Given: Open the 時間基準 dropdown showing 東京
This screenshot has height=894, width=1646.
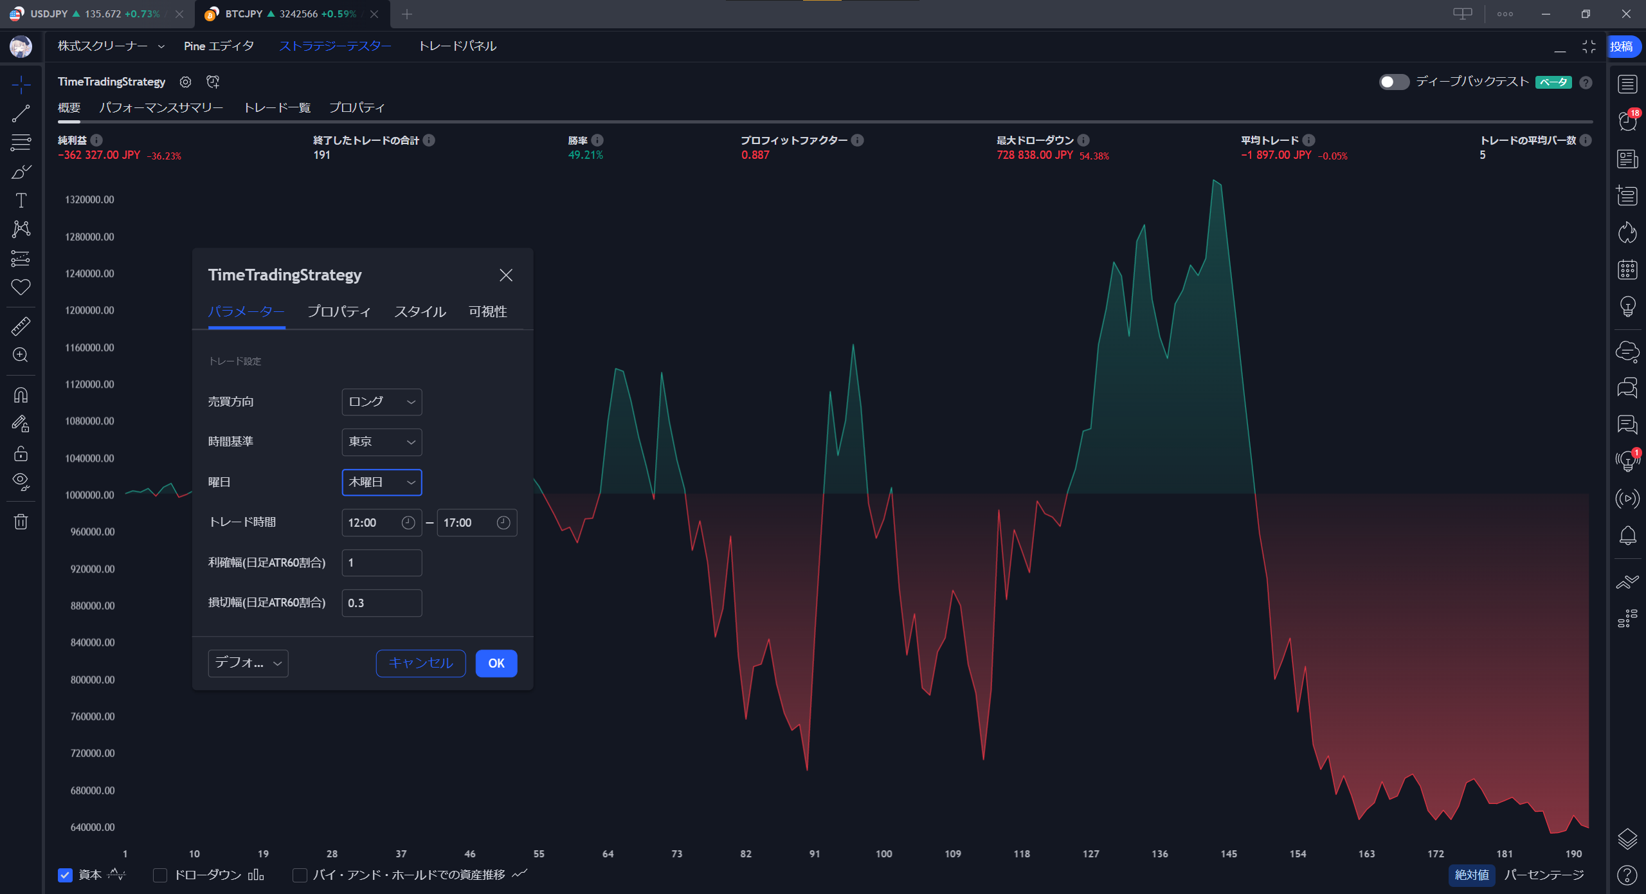Looking at the screenshot, I should 382,442.
